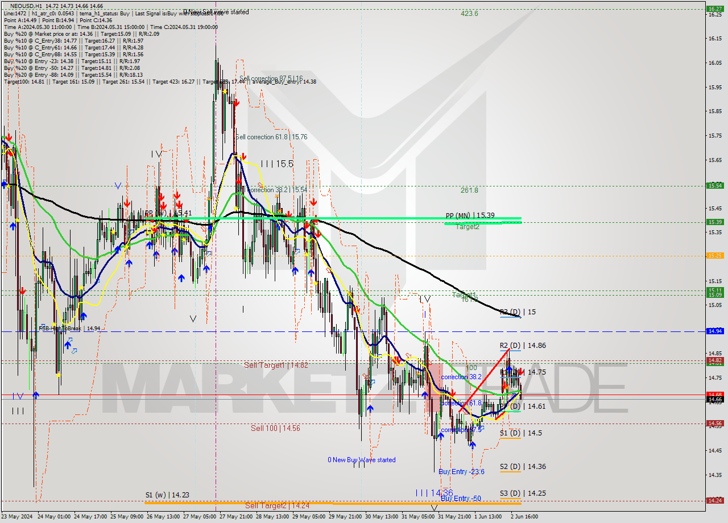Click the 'Sell Target1 | 14.82' label
The height and width of the screenshot is (523, 728).
click(x=276, y=365)
